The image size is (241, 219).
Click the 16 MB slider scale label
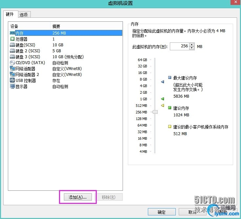143,138
